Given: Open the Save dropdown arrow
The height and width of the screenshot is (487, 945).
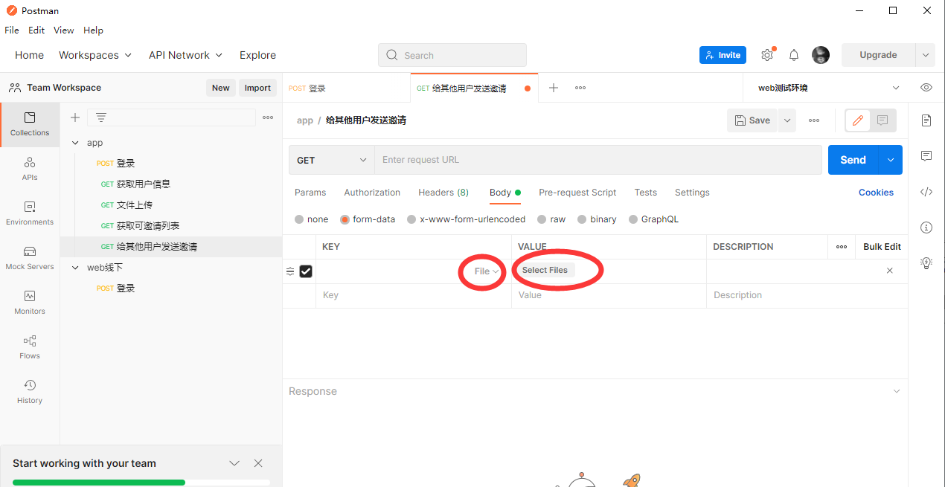Looking at the screenshot, I should (787, 120).
